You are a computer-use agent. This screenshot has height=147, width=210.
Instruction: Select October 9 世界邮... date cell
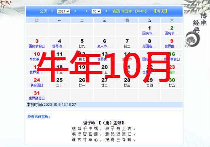[172, 43]
